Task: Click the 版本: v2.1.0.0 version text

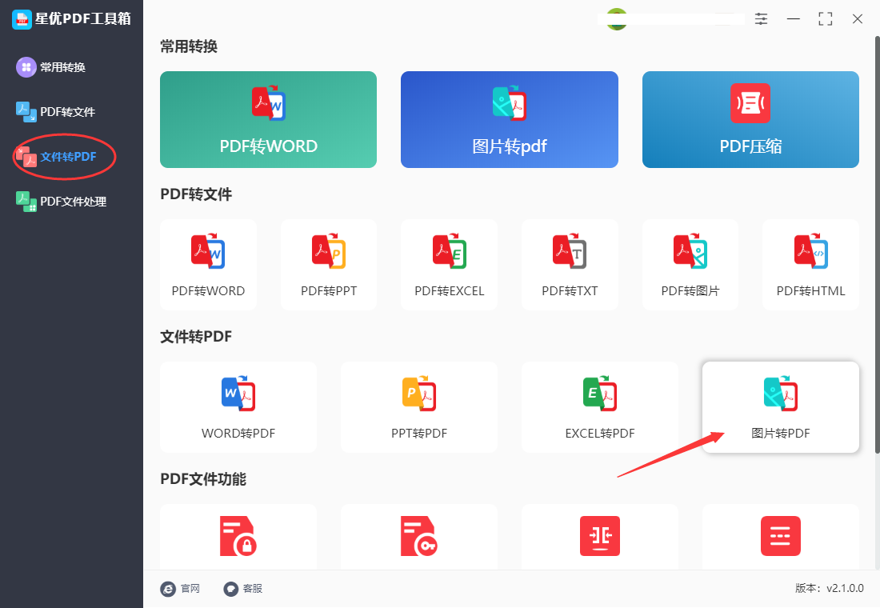Action: tap(830, 588)
